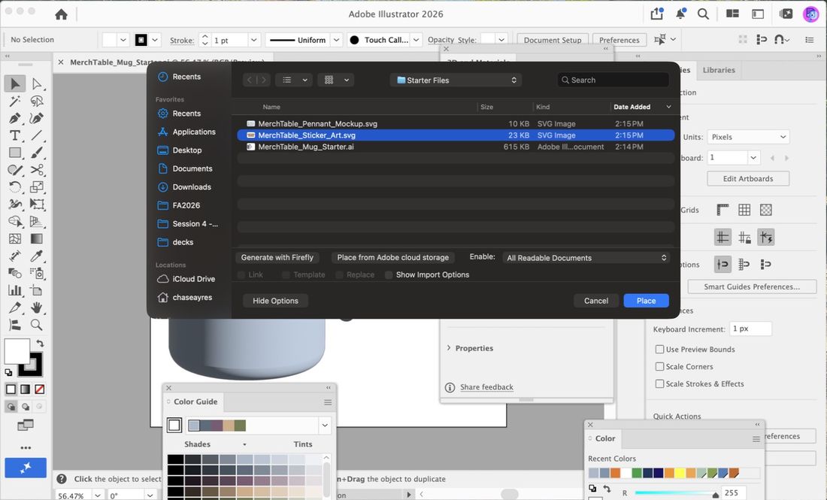Open the Share document icon
The image size is (827, 500).
[x=657, y=14]
